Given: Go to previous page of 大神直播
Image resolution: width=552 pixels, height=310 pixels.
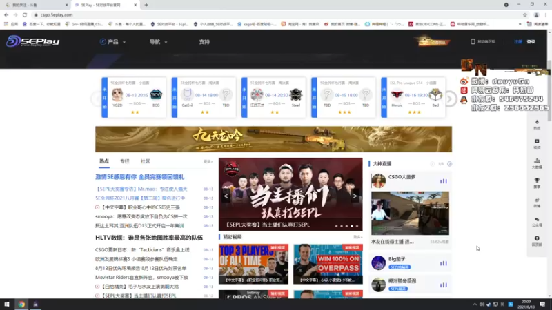Looking at the screenshot, I should click(433, 164).
